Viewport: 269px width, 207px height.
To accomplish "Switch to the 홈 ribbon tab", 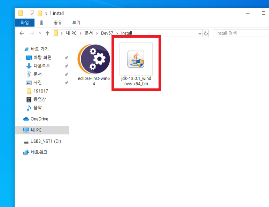I will point(41,23).
